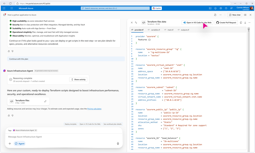Click the Copilot button in header
Image resolution: width=255 pixels, height=153 pixels.
coord(157,8)
